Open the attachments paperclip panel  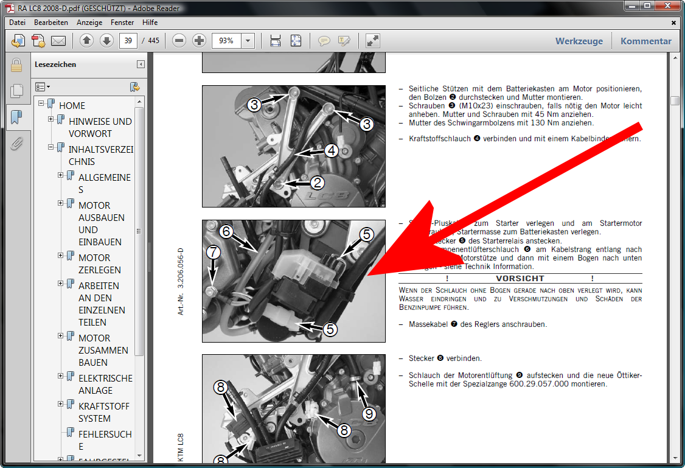(x=16, y=144)
